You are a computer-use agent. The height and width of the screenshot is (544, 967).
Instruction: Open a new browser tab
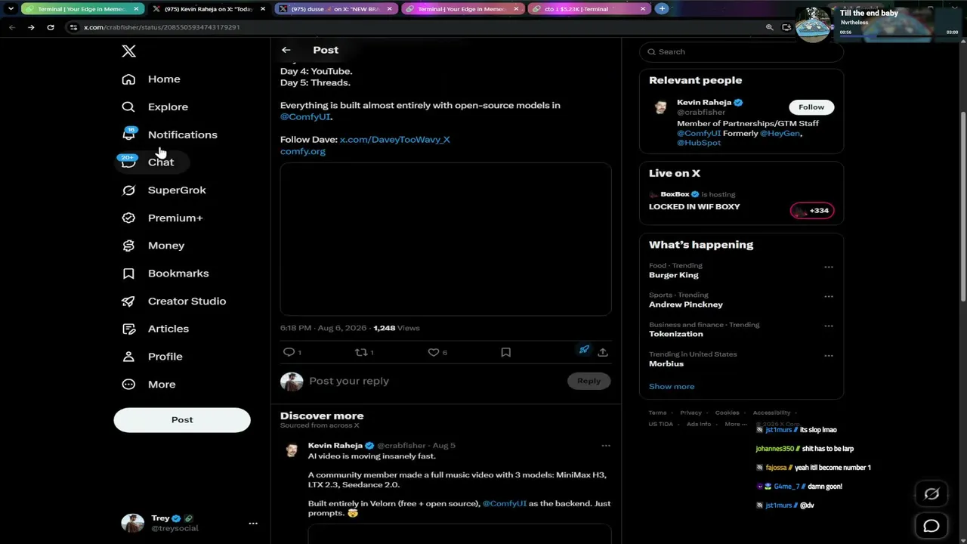point(662,9)
